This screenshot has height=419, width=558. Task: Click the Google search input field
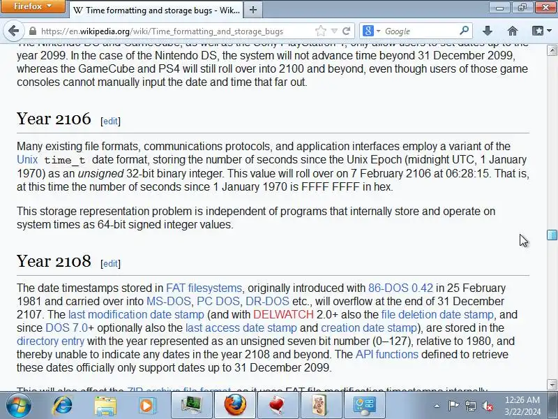pyautogui.click(x=420, y=31)
